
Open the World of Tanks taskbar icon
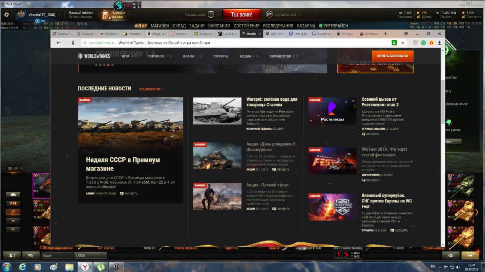click(x=116, y=266)
